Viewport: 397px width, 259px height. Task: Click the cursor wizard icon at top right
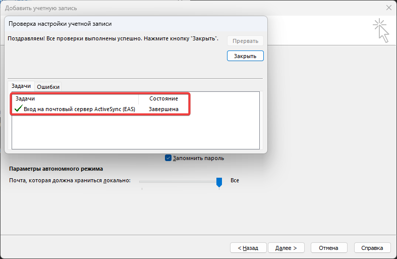pos(381,31)
